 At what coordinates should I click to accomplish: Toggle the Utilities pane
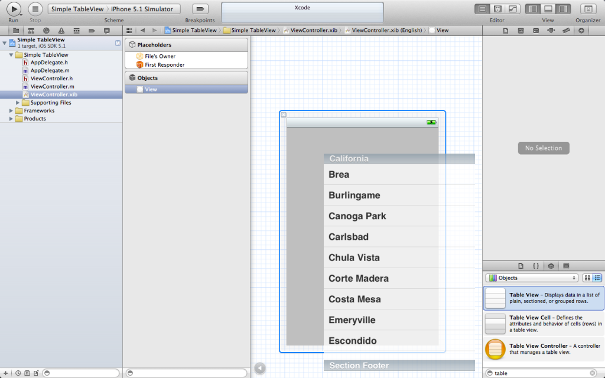click(562, 9)
